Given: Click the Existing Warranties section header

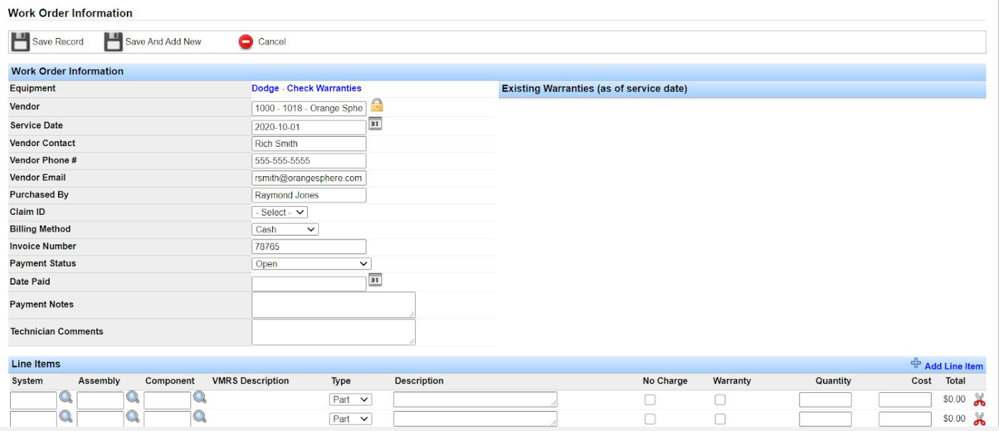Looking at the screenshot, I should coord(742,89).
